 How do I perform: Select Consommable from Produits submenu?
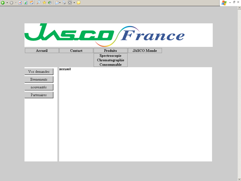click(x=111, y=65)
